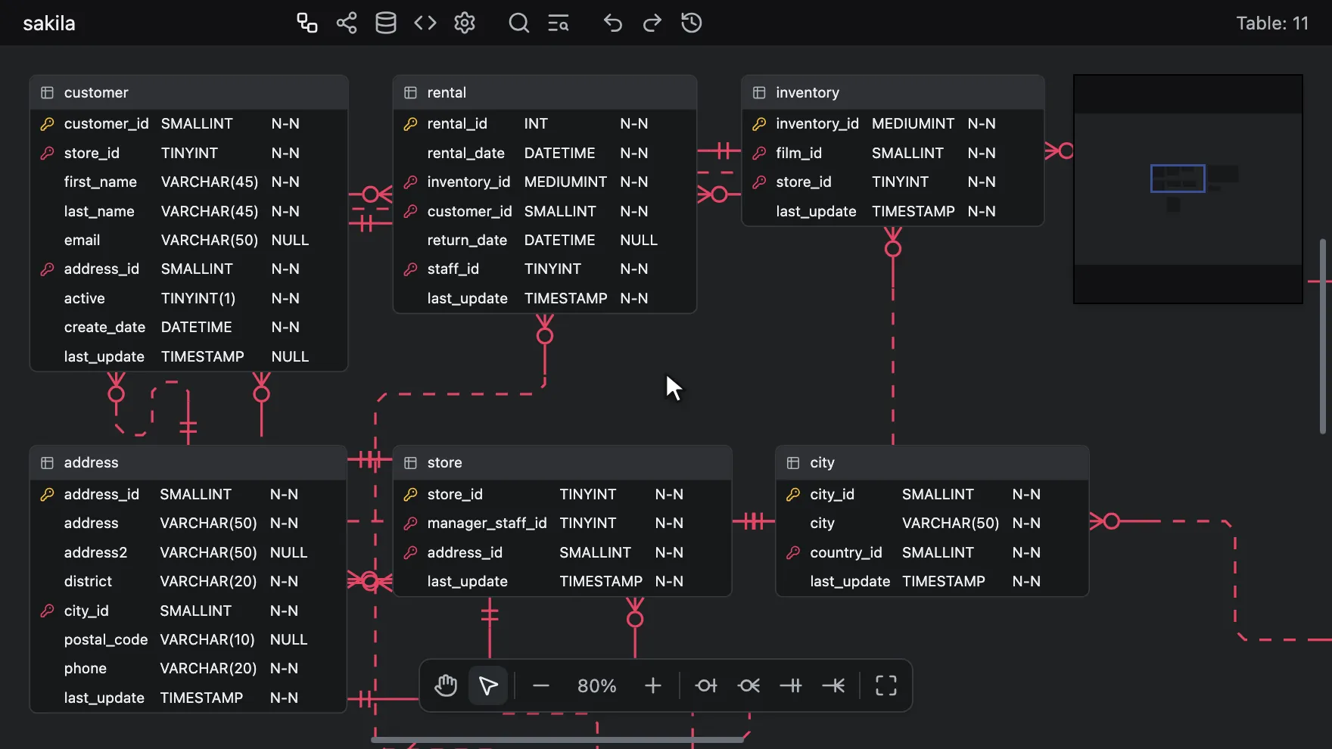The image size is (1332, 749).
Task: Select return_date column in rental
Action: click(x=545, y=240)
